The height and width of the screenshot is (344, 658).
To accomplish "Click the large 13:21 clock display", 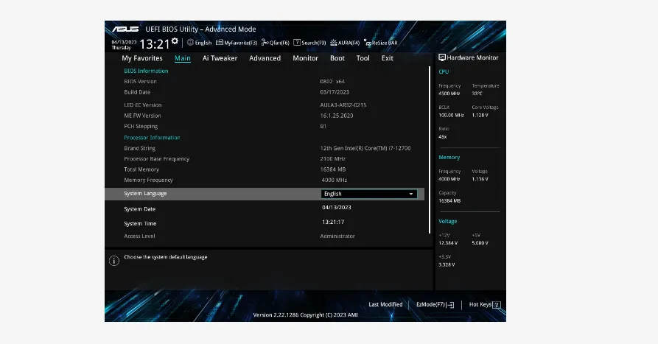I will [155, 43].
